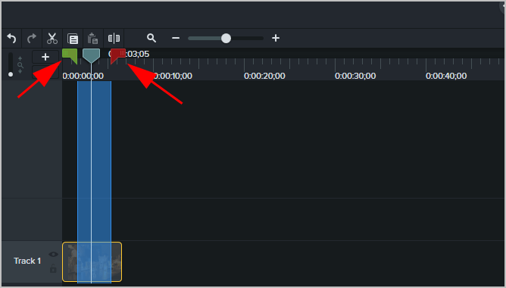Cut the selection with the scissors icon
This screenshot has width=506, height=288.
(52, 39)
